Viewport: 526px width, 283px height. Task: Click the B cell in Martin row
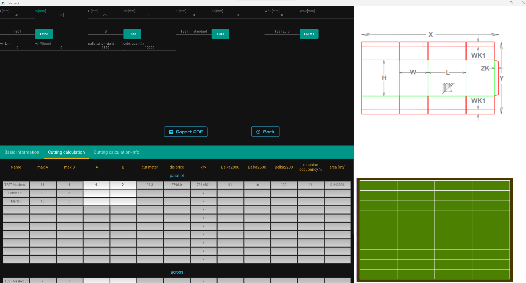coord(123,201)
